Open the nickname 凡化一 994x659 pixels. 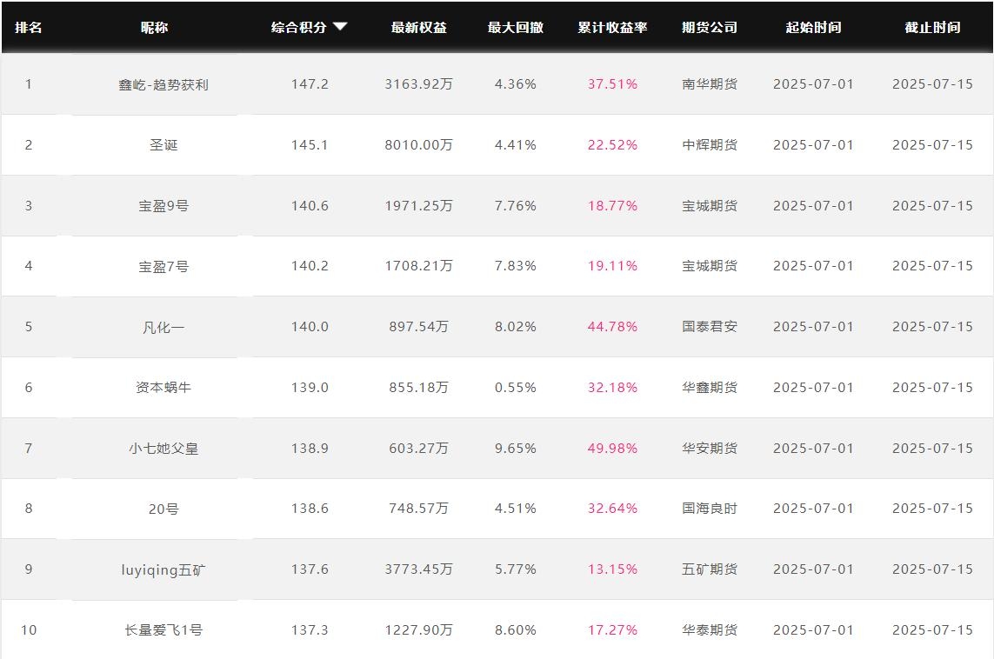[163, 327]
